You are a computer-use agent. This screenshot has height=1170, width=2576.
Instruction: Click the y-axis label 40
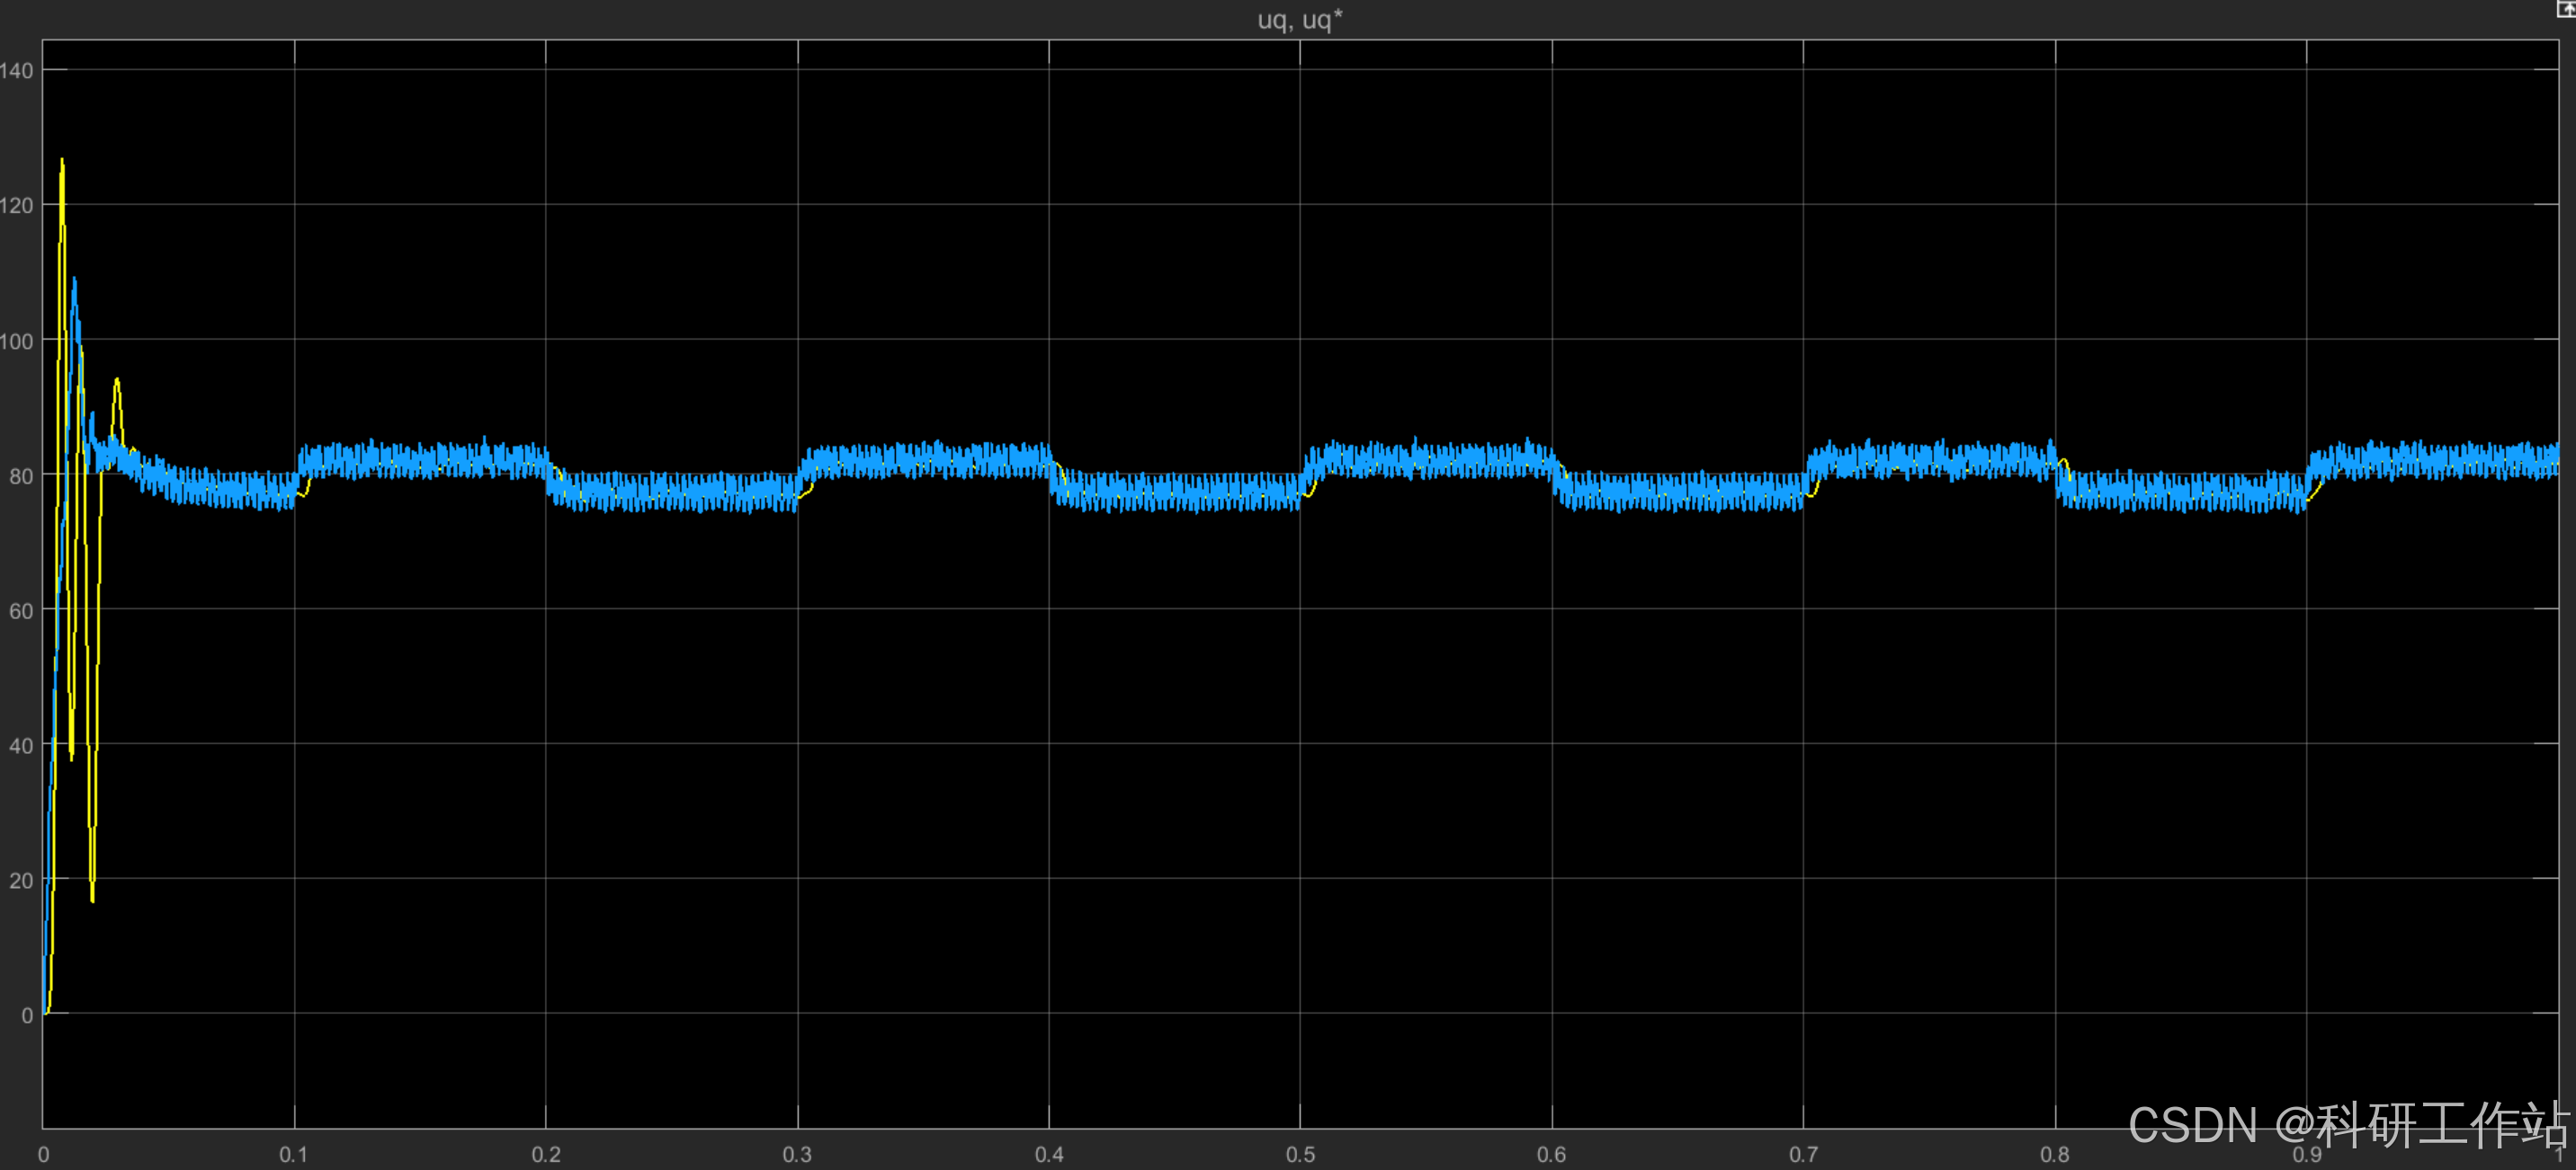(21, 745)
